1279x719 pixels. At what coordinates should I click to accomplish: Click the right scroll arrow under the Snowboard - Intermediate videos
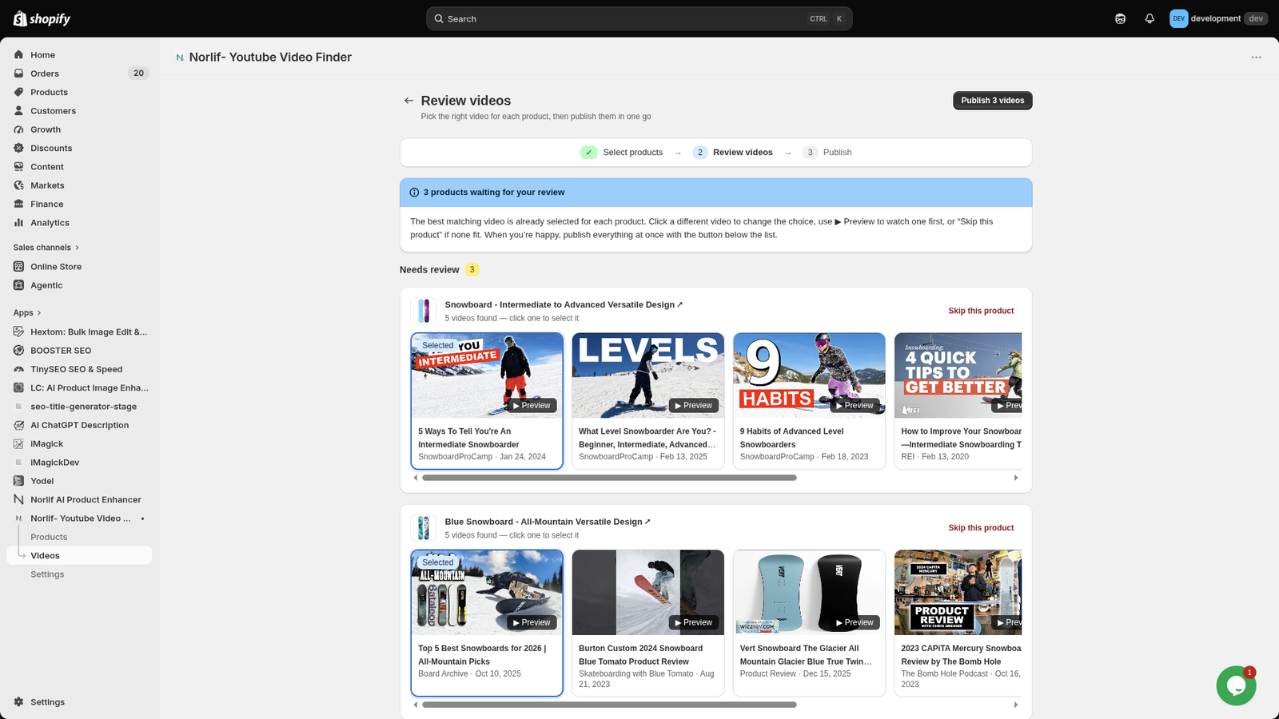pyautogui.click(x=1016, y=478)
